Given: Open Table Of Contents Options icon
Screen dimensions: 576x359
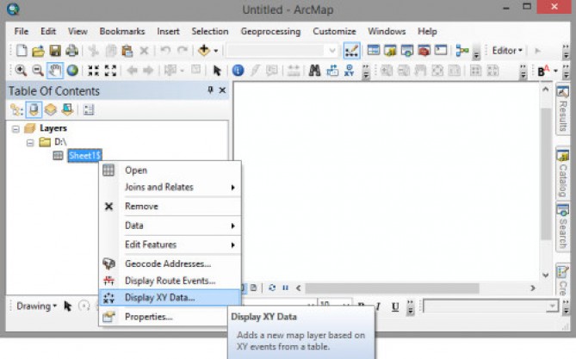Looking at the screenshot, I should [89, 109].
